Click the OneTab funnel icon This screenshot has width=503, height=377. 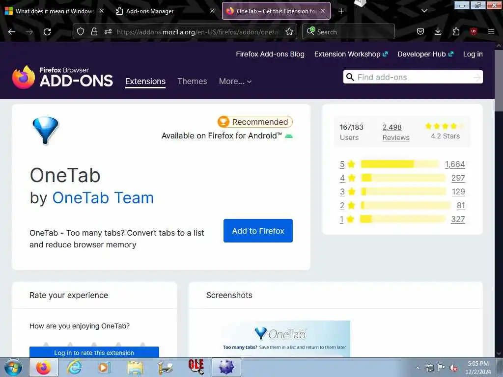(x=46, y=130)
